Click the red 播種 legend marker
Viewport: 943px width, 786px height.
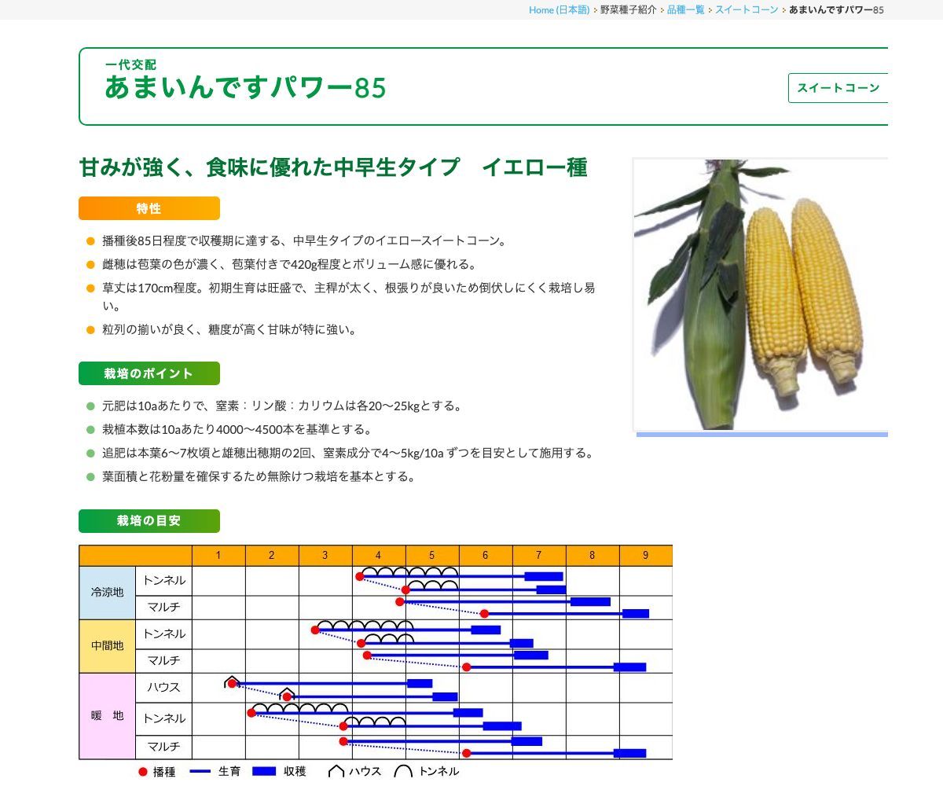[x=142, y=772]
